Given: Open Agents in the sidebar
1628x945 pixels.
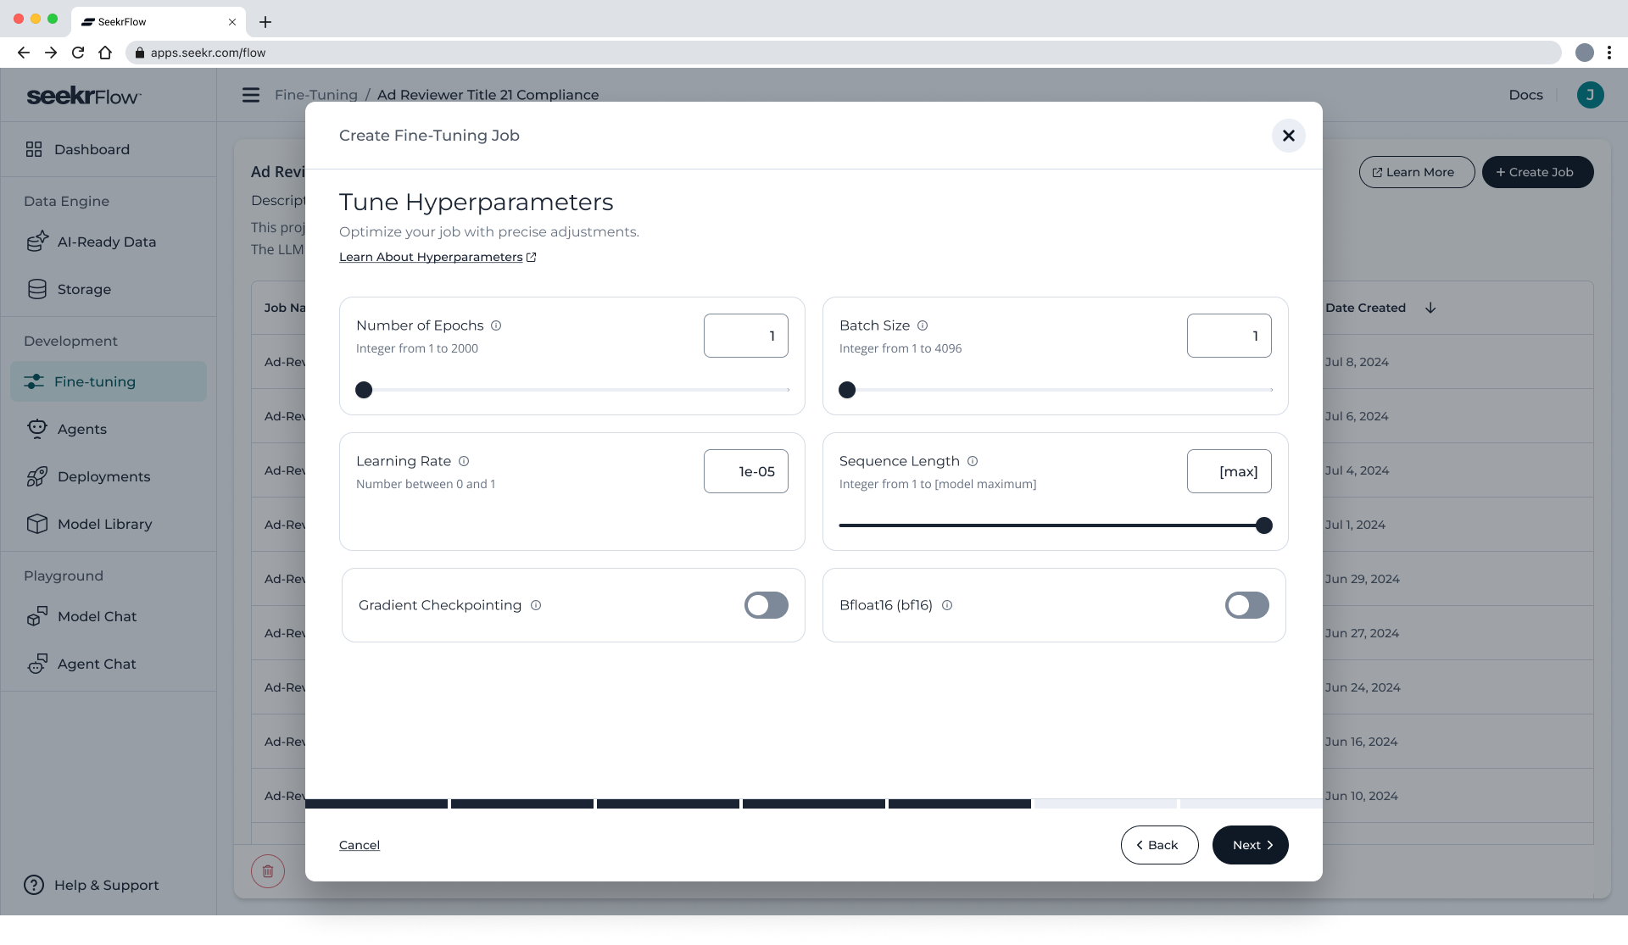Looking at the screenshot, I should click(x=109, y=429).
